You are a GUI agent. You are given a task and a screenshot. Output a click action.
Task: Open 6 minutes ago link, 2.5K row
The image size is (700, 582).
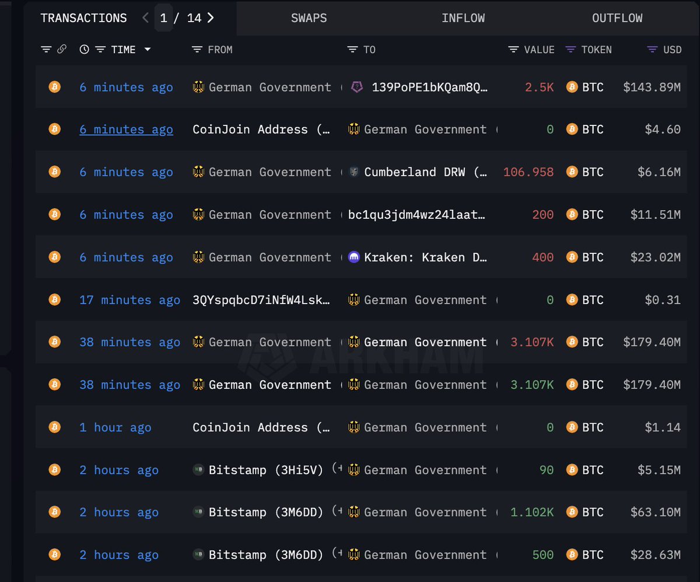[126, 87]
